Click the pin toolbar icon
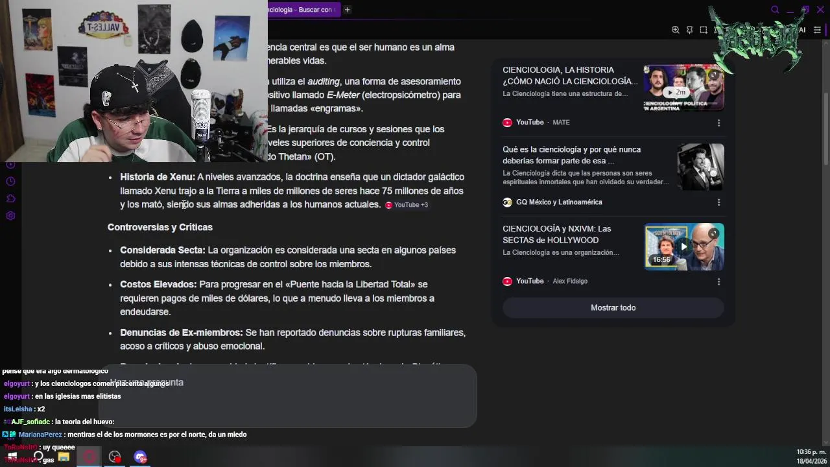 pos(689,30)
